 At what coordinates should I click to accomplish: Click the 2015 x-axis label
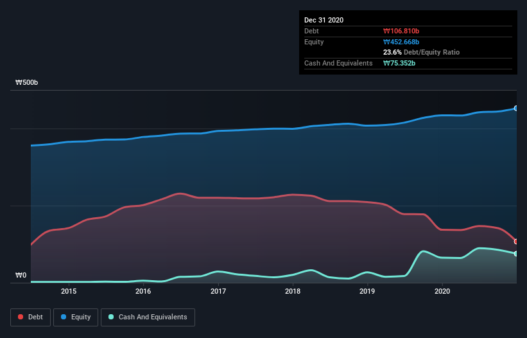click(69, 291)
